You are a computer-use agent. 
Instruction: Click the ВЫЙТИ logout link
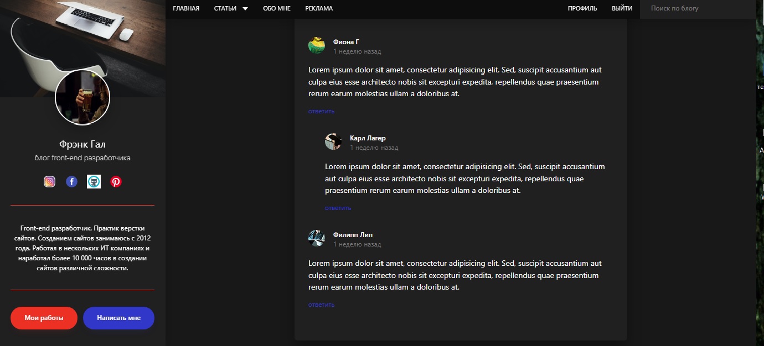click(x=622, y=9)
